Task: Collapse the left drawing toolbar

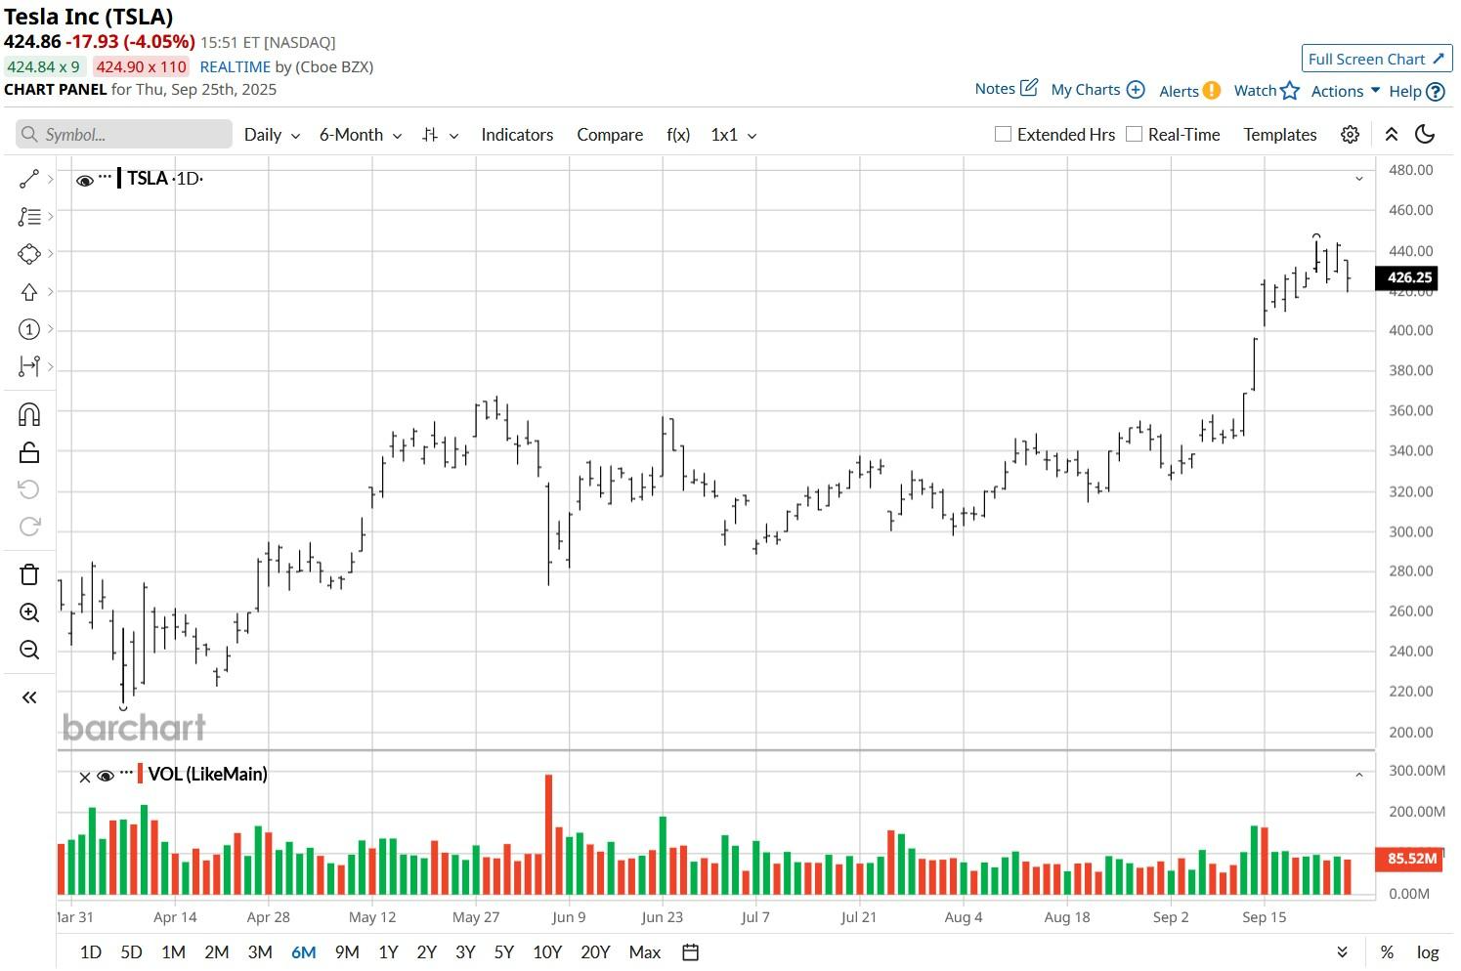Action: pos(29,697)
